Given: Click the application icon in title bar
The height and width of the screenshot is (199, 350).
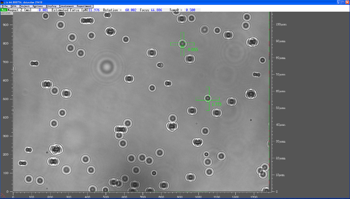Looking at the screenshot, I should coord(2,2).
